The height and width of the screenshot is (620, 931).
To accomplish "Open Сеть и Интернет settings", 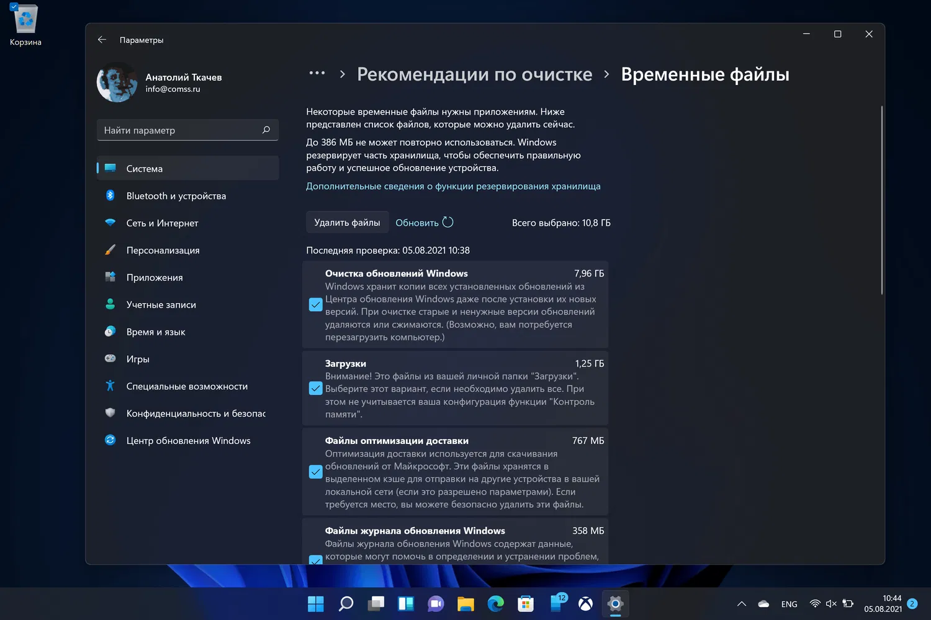I will (x=188, y=223).
